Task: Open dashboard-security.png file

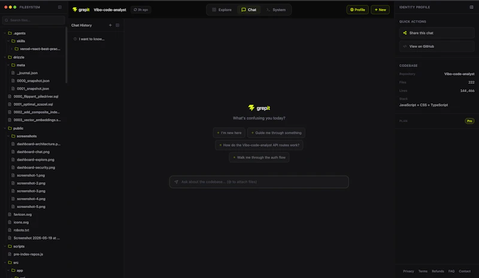Action: pyautogui.click(x=36, y=167)
